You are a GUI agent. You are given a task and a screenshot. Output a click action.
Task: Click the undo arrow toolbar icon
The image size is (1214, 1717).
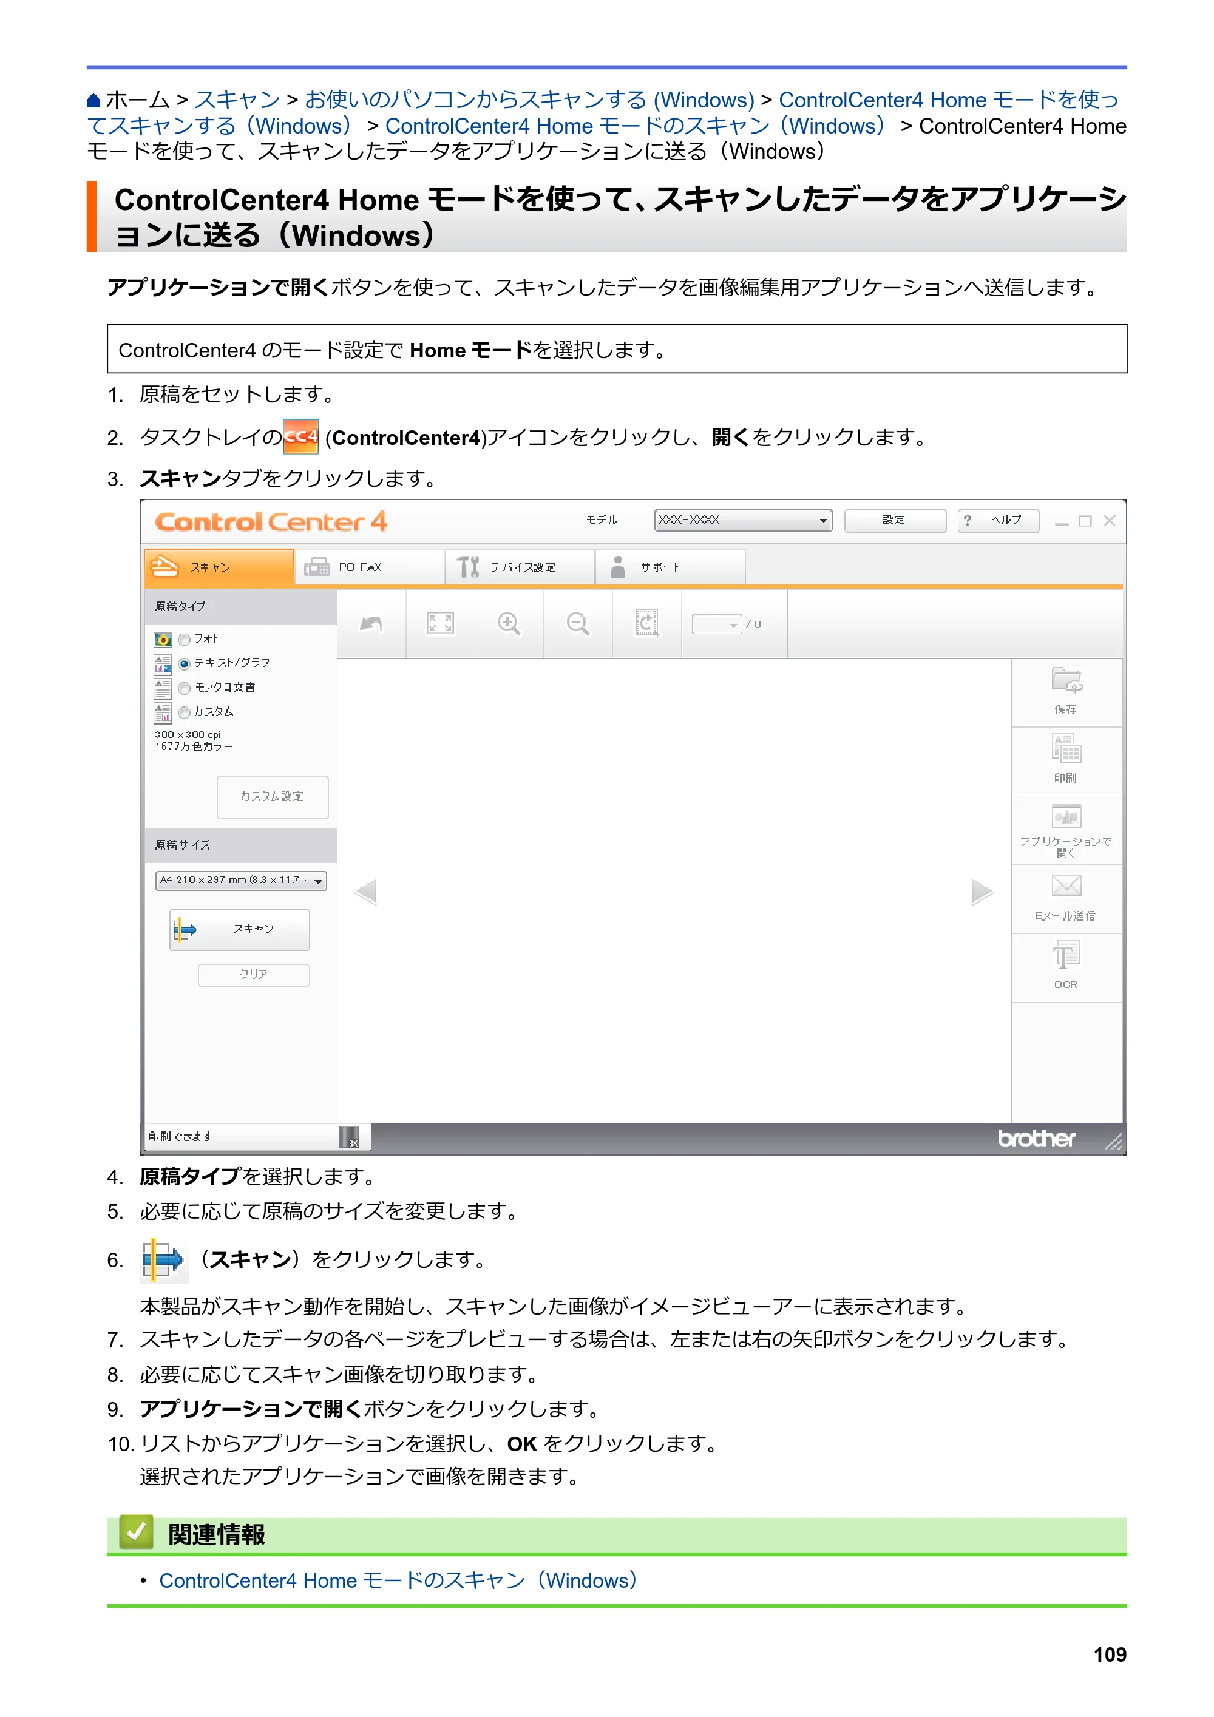point(371,624)
